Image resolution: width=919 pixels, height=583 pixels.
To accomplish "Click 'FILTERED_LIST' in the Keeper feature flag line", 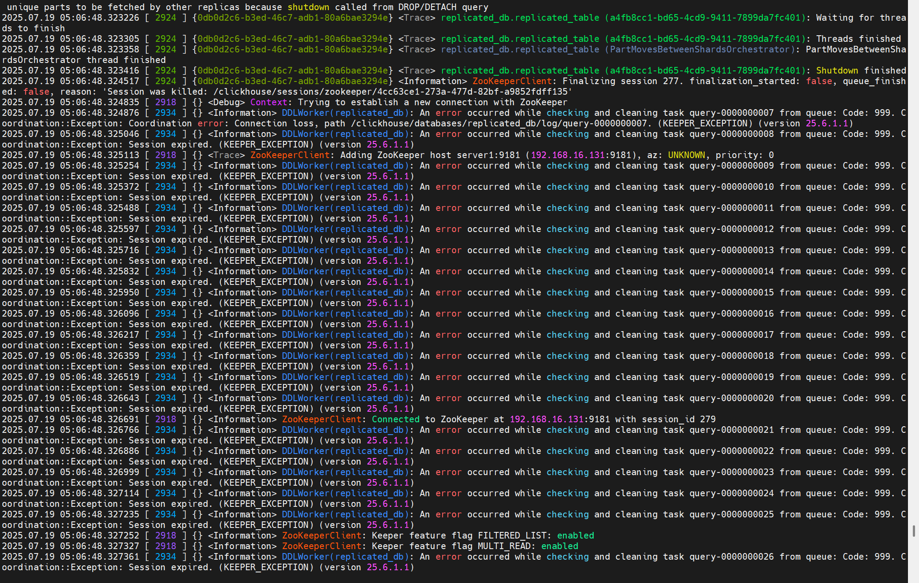I will tap(512, 535).
